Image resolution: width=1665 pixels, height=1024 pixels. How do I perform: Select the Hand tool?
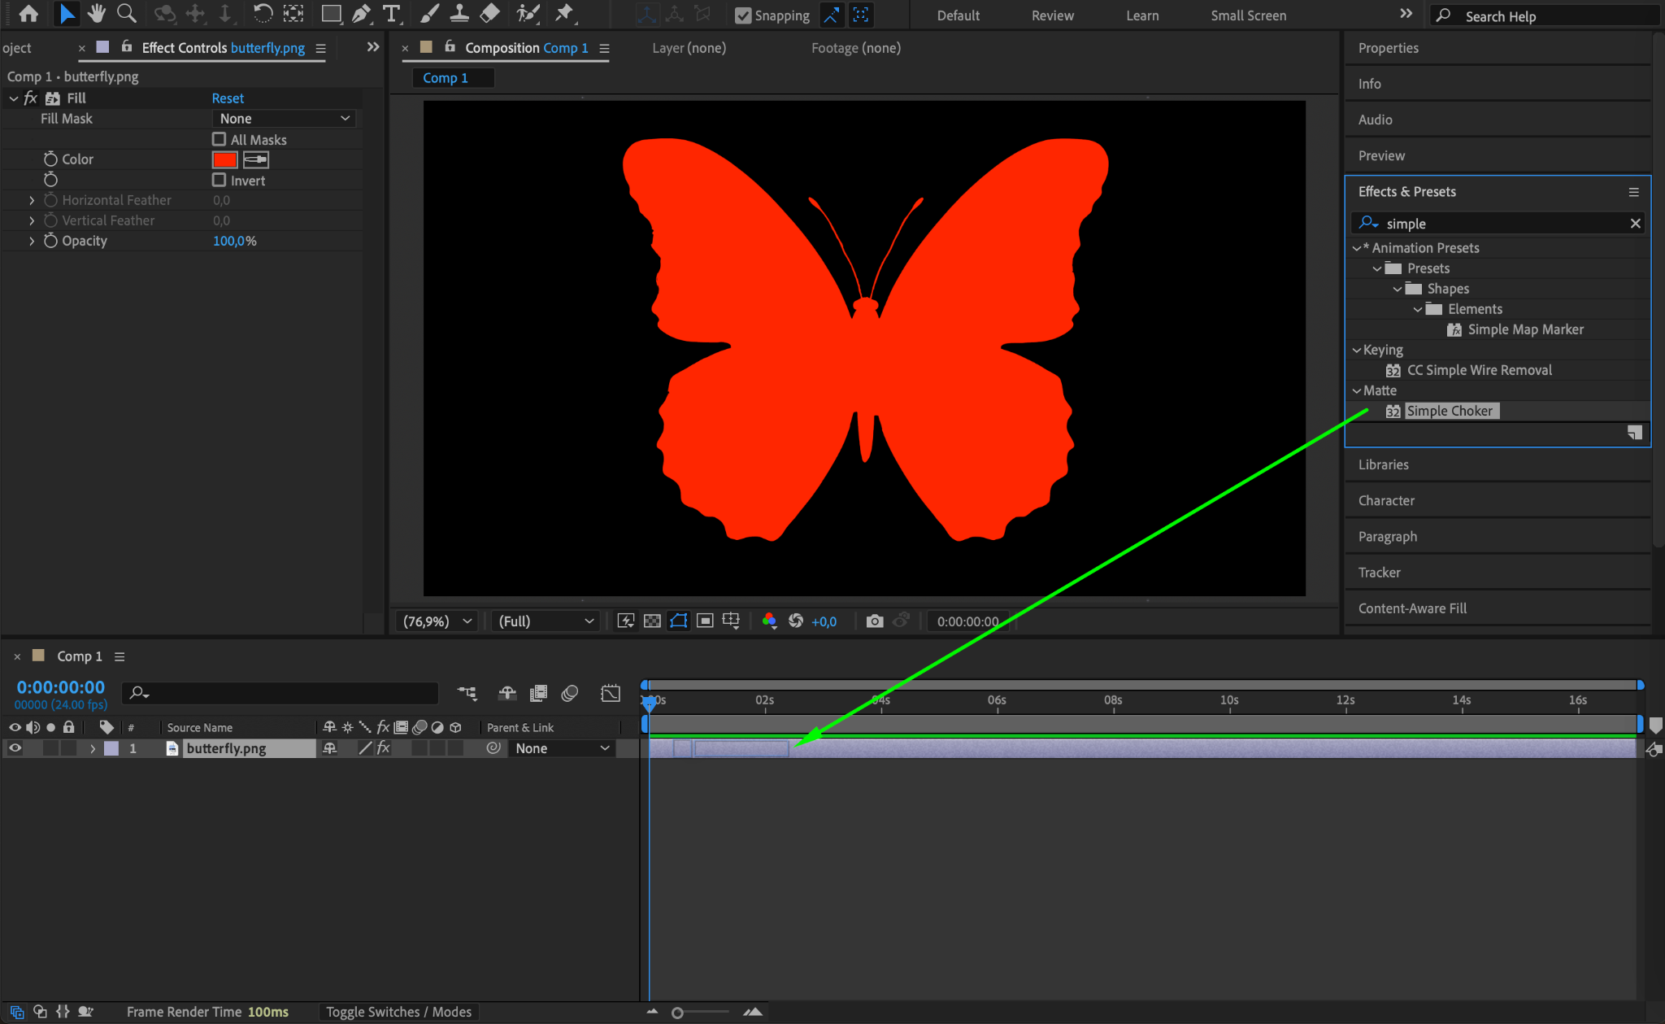point(97,14)
